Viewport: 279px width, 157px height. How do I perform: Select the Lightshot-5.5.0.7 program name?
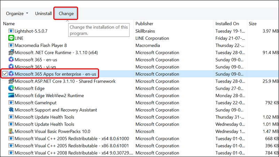tap(31, 31)
